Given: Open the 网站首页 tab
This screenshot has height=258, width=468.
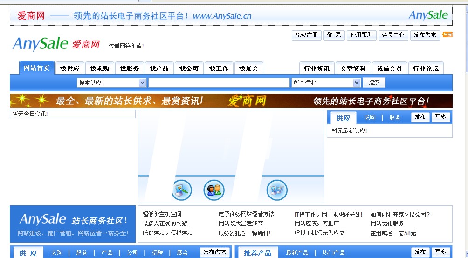Looking at the screenshot, I should [37, 68].
